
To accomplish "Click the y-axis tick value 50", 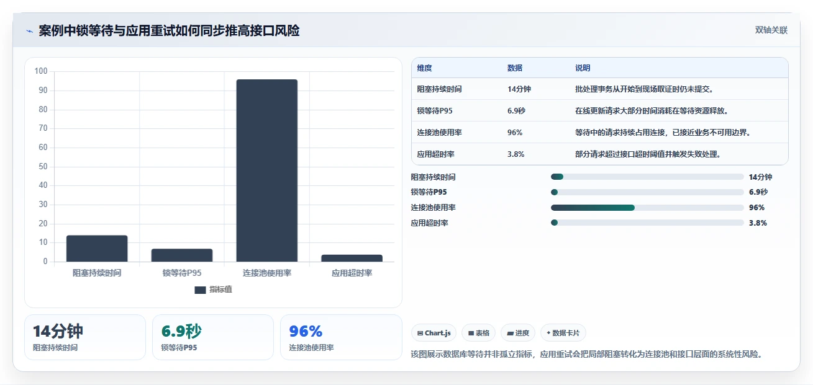I will (43, 166).
